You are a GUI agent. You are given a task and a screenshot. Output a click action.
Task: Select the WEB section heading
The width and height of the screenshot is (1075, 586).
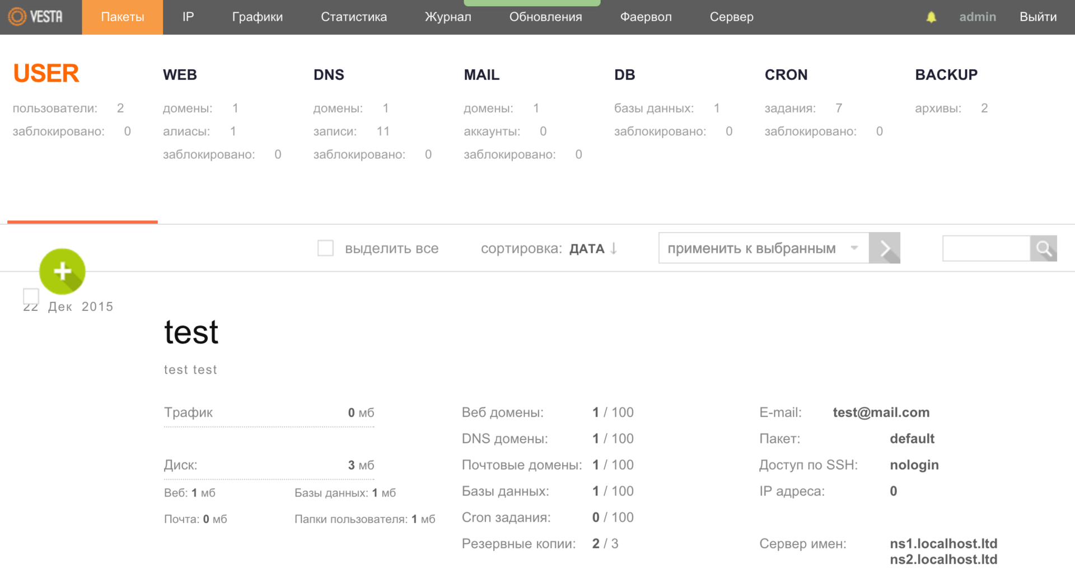180,75
